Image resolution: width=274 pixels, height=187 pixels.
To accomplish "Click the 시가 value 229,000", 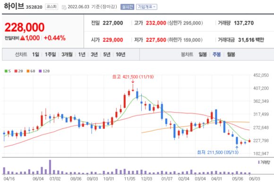I will (113, 40).
